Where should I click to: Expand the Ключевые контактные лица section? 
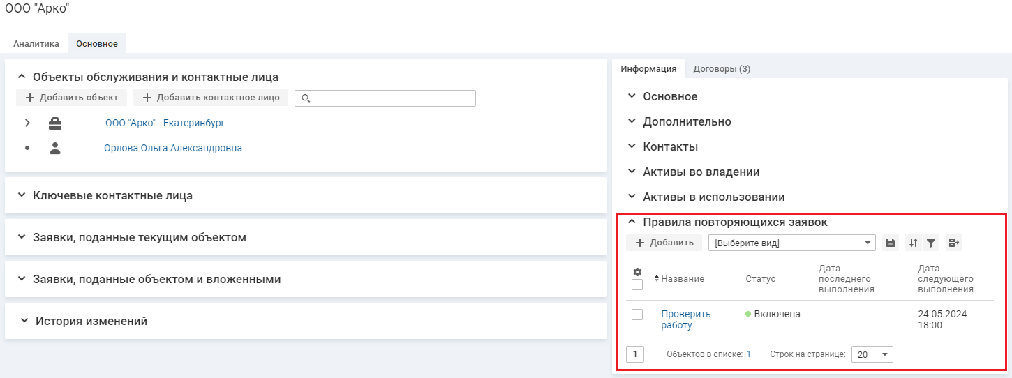coord(112,196)
